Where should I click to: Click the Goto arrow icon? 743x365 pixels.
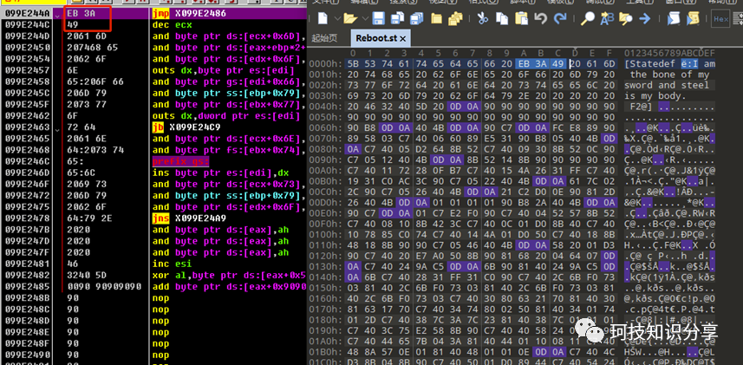click(x=644, y=18)
